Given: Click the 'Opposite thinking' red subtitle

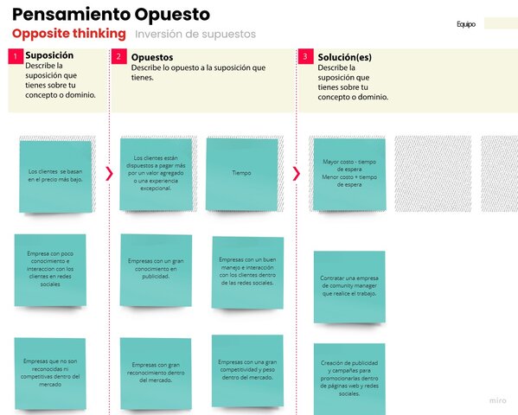Looking at the screenshot, I should (x=69, y=34).
